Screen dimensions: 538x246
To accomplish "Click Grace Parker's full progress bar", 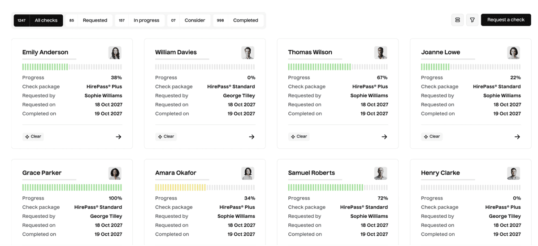I will 72,188.
